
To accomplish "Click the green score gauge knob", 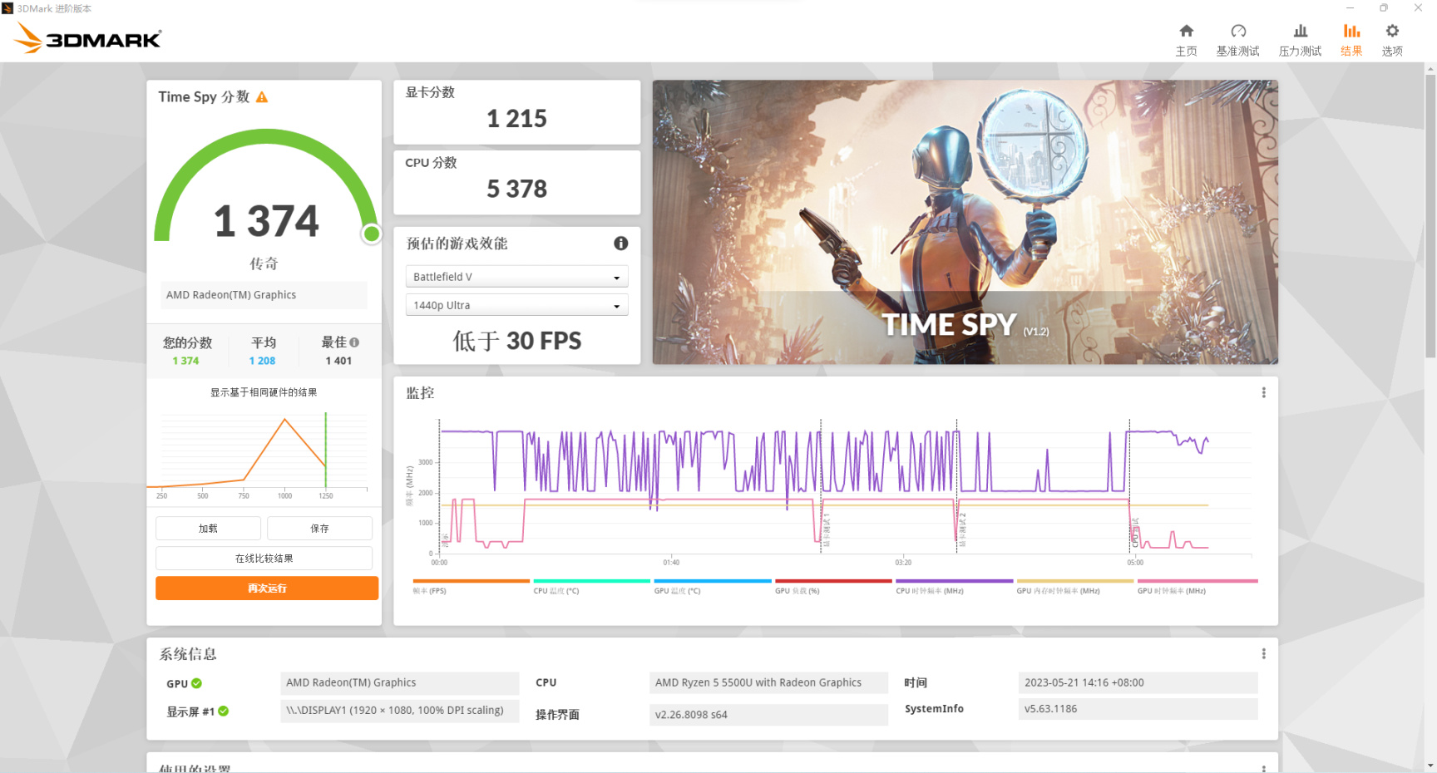I will (x=372, y=234).
